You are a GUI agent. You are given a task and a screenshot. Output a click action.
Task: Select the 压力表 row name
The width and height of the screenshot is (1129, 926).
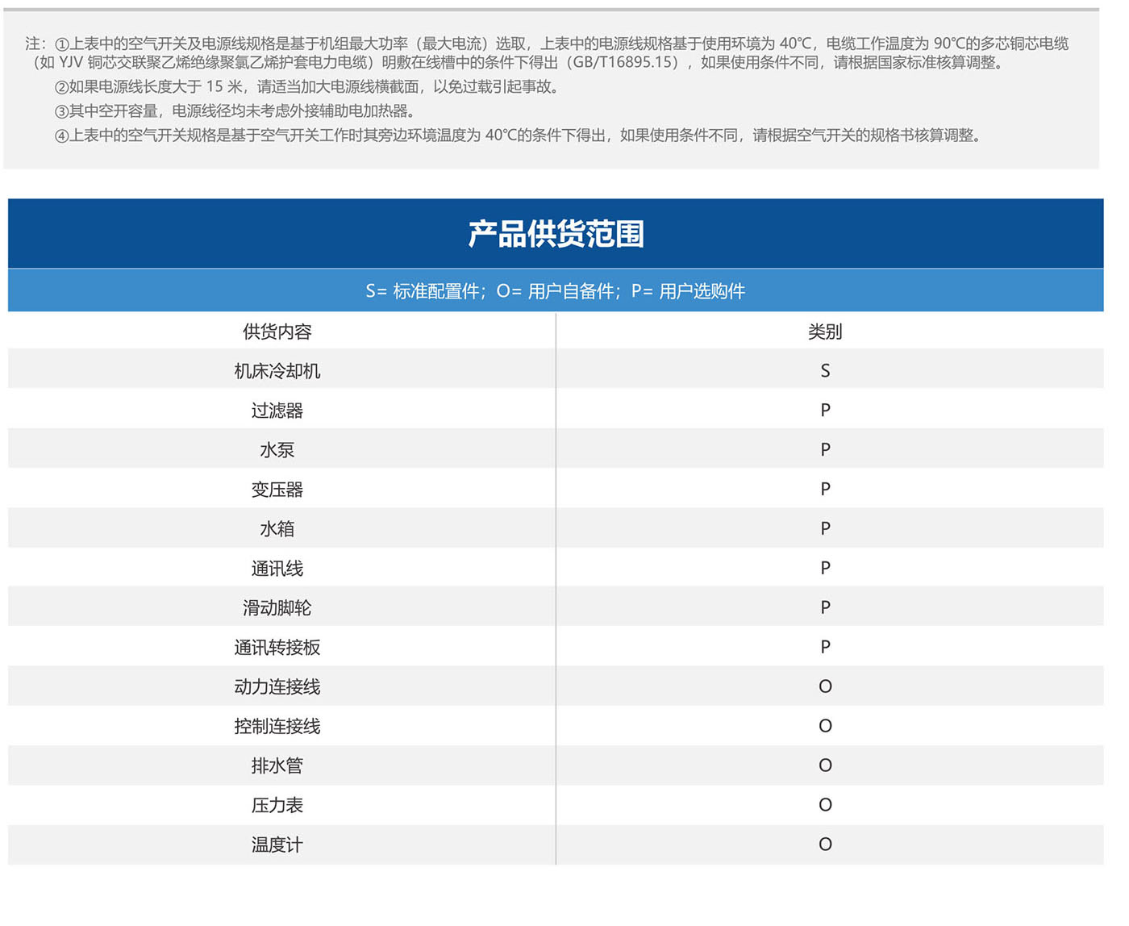[277, 806]
